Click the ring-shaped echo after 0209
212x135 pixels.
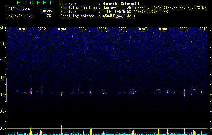194,89
